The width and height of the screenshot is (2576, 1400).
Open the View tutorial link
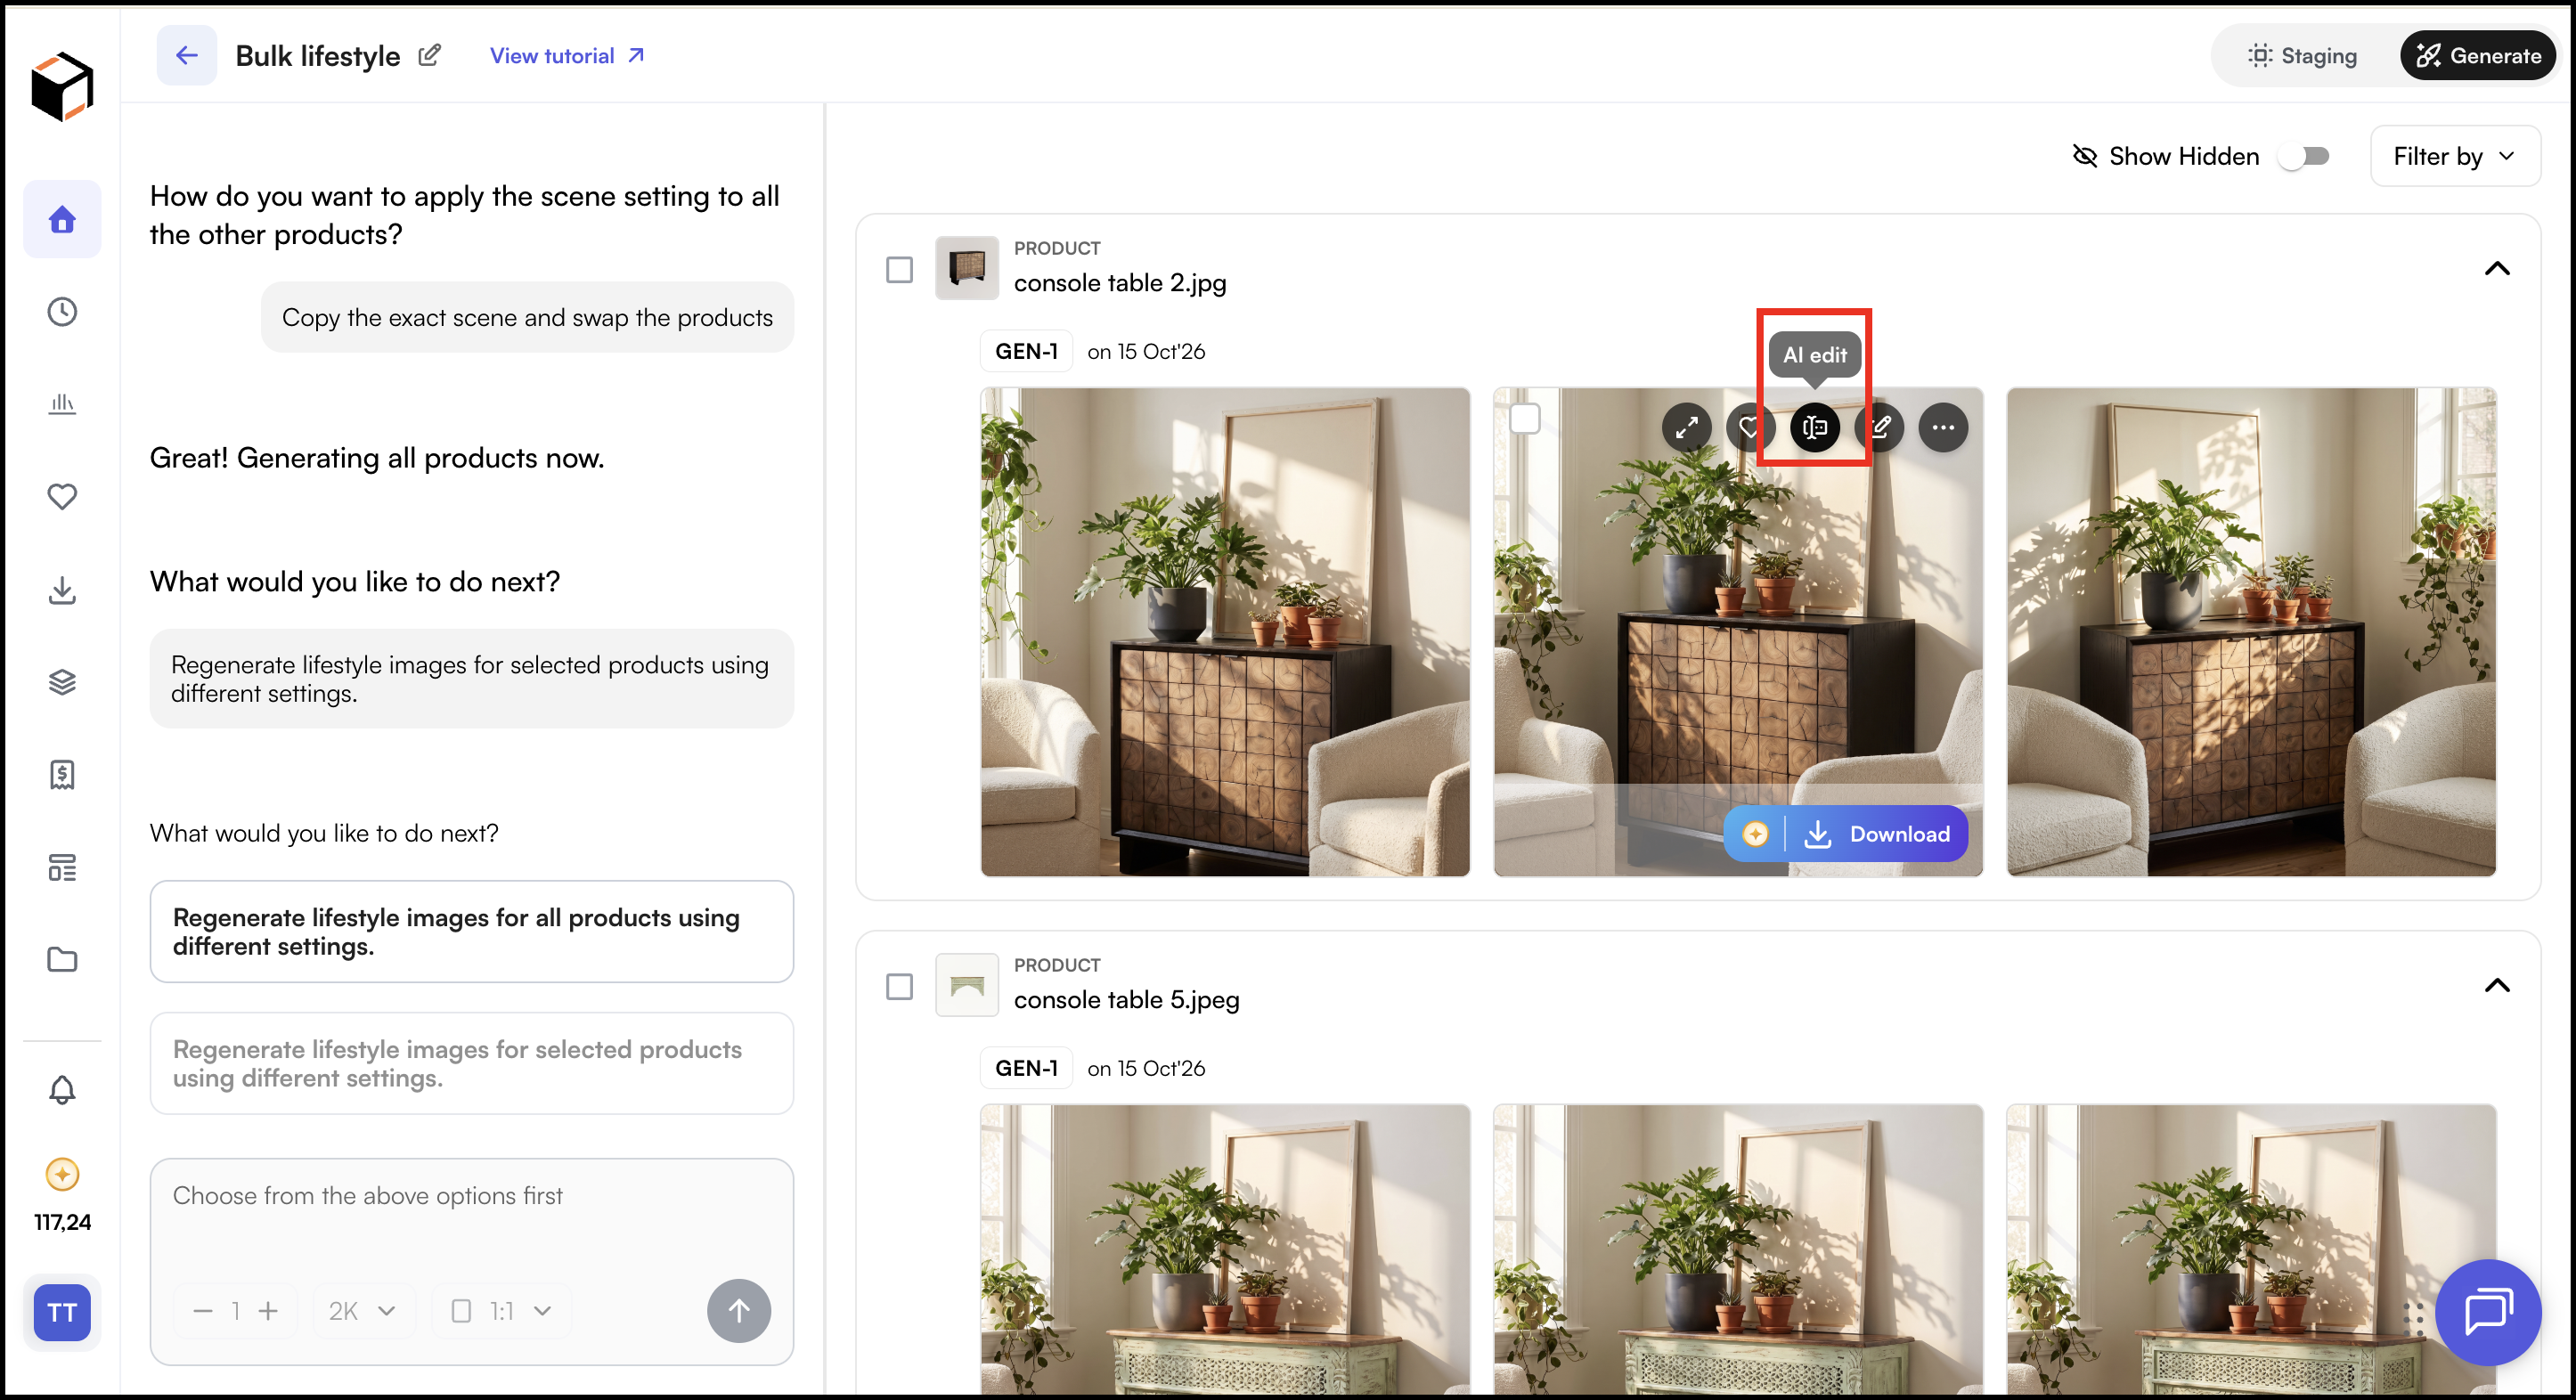[x=567, y=55]
